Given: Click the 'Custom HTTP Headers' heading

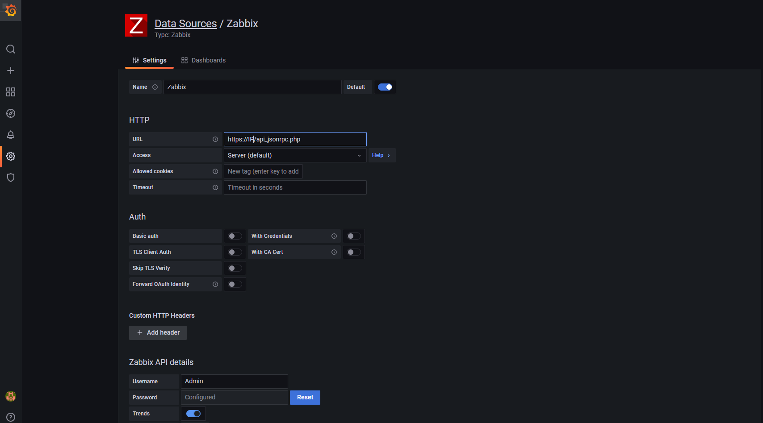Looking at the screenshot, I should point(162,315).
